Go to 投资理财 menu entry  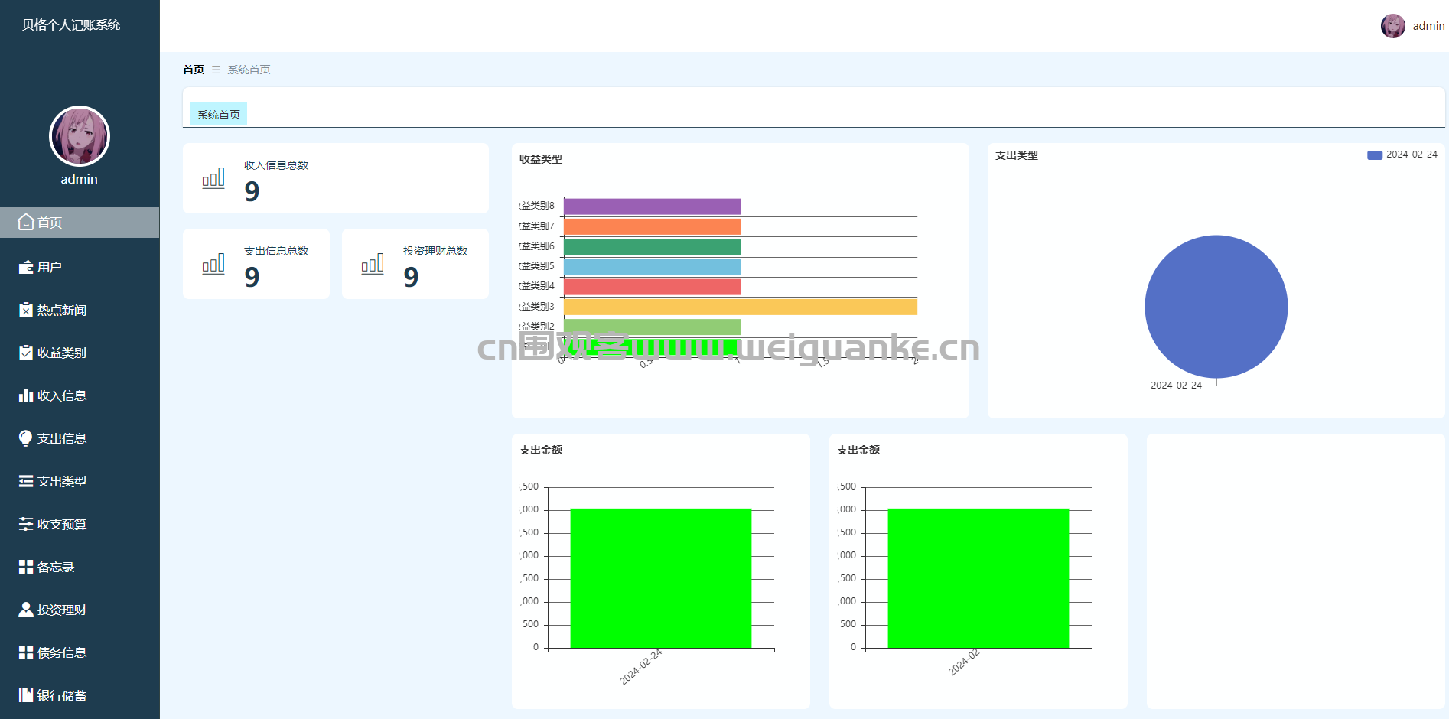click(x=80, y=610)
